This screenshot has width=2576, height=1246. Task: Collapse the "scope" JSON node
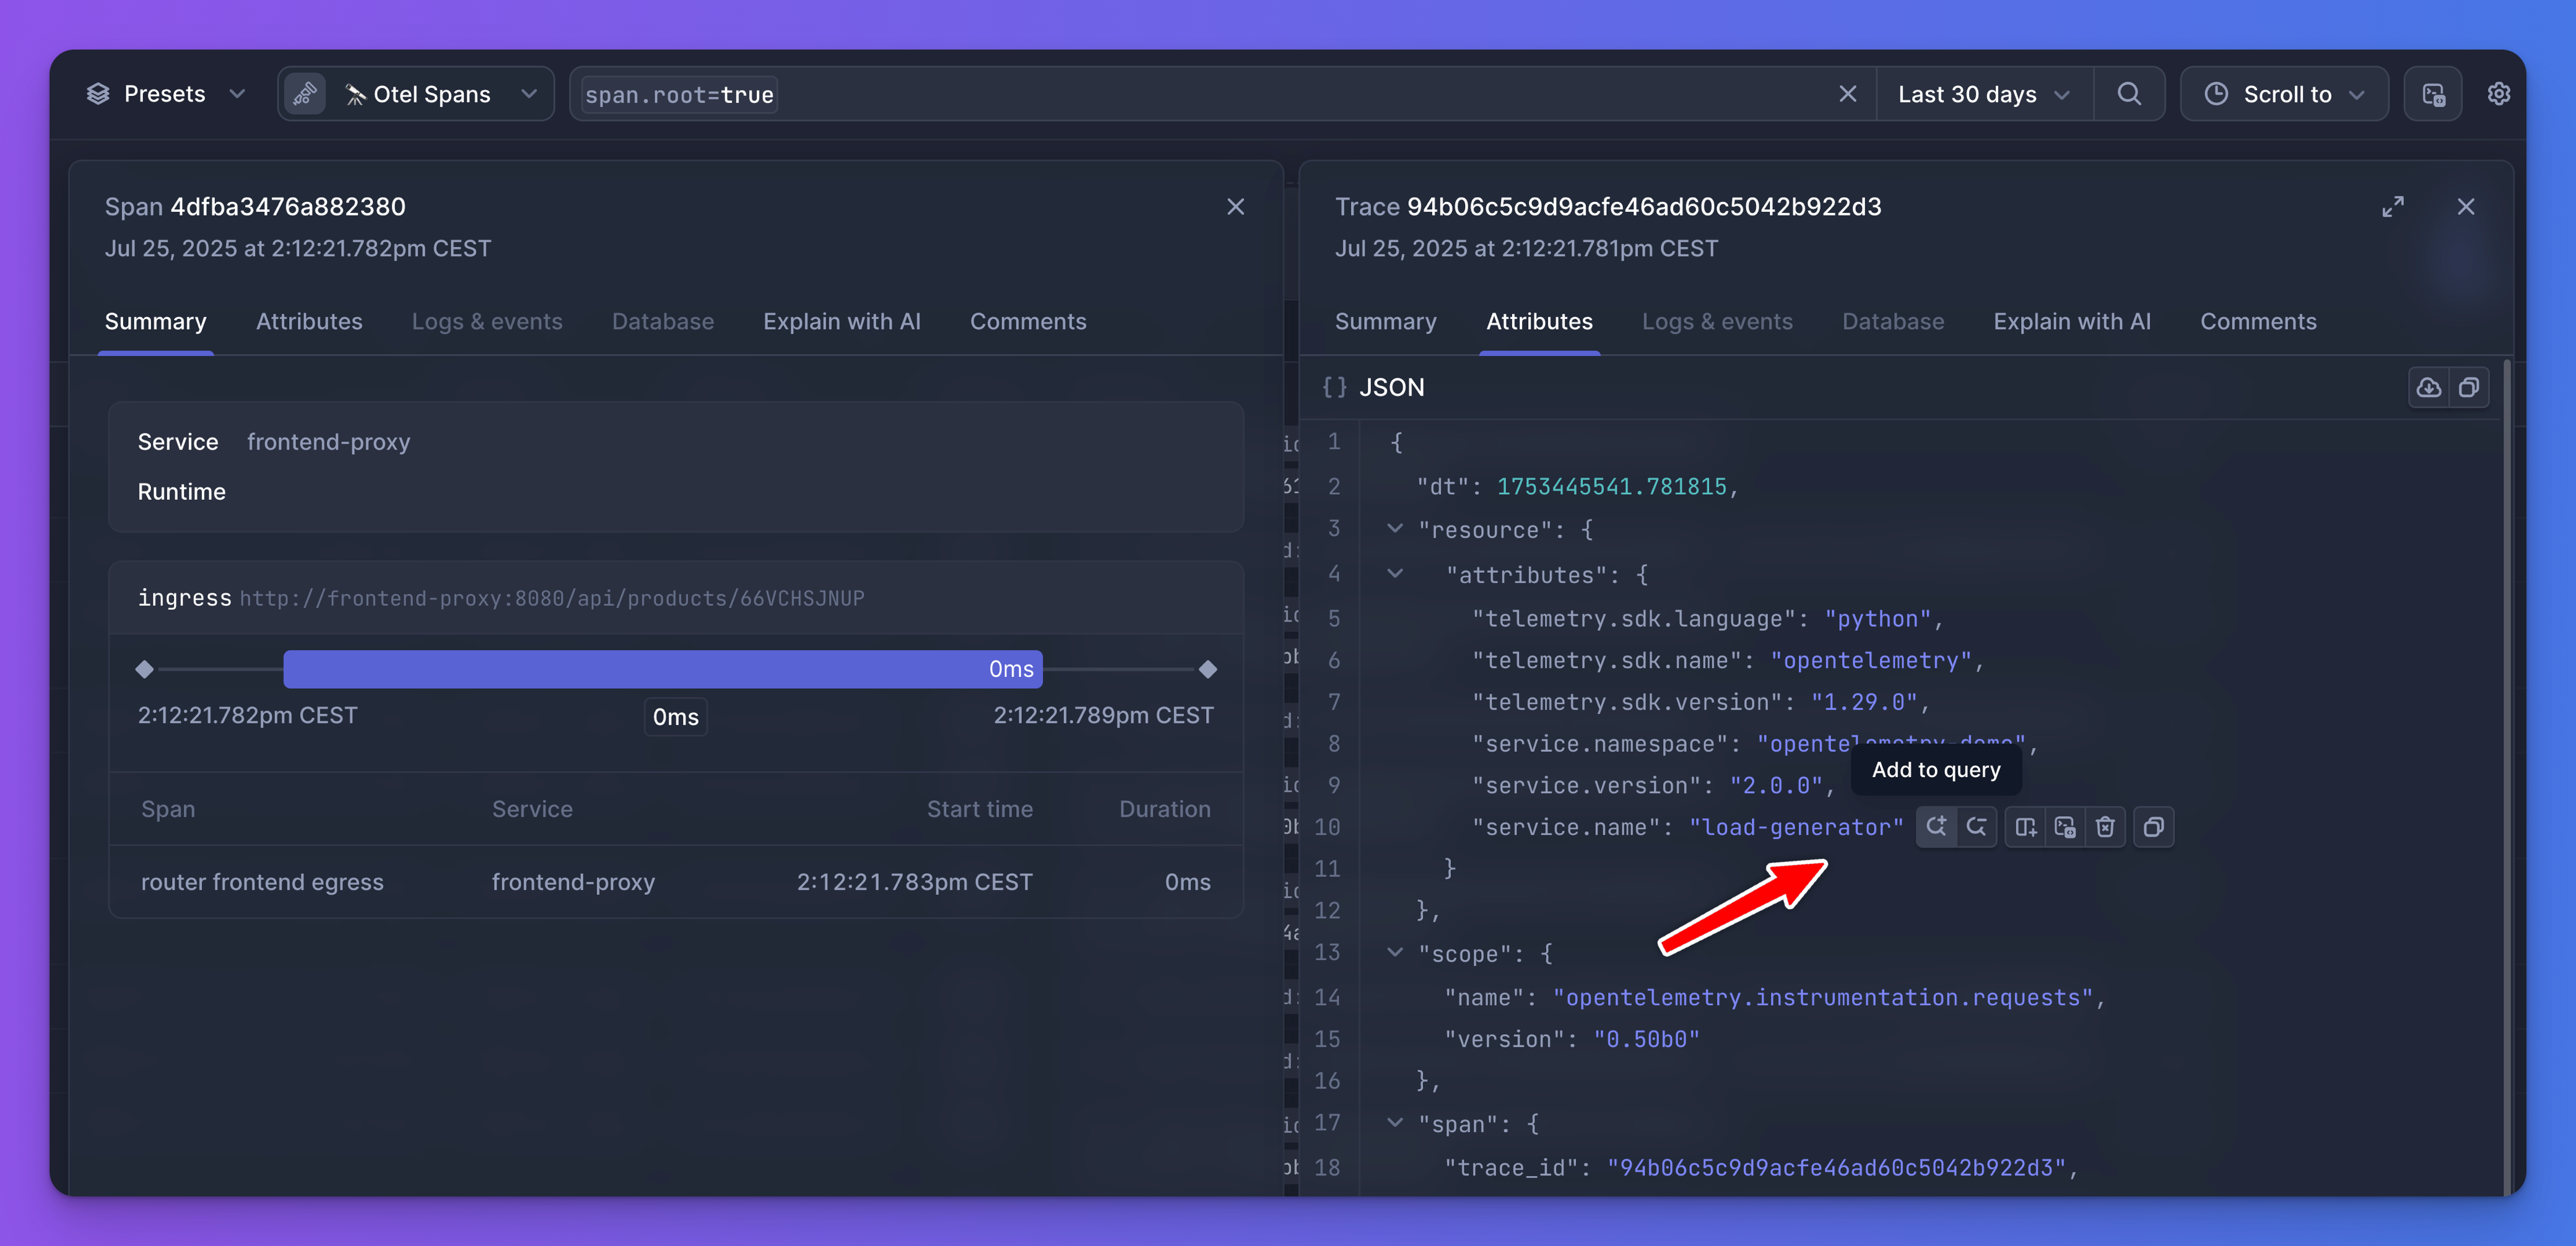[1395, 953]
